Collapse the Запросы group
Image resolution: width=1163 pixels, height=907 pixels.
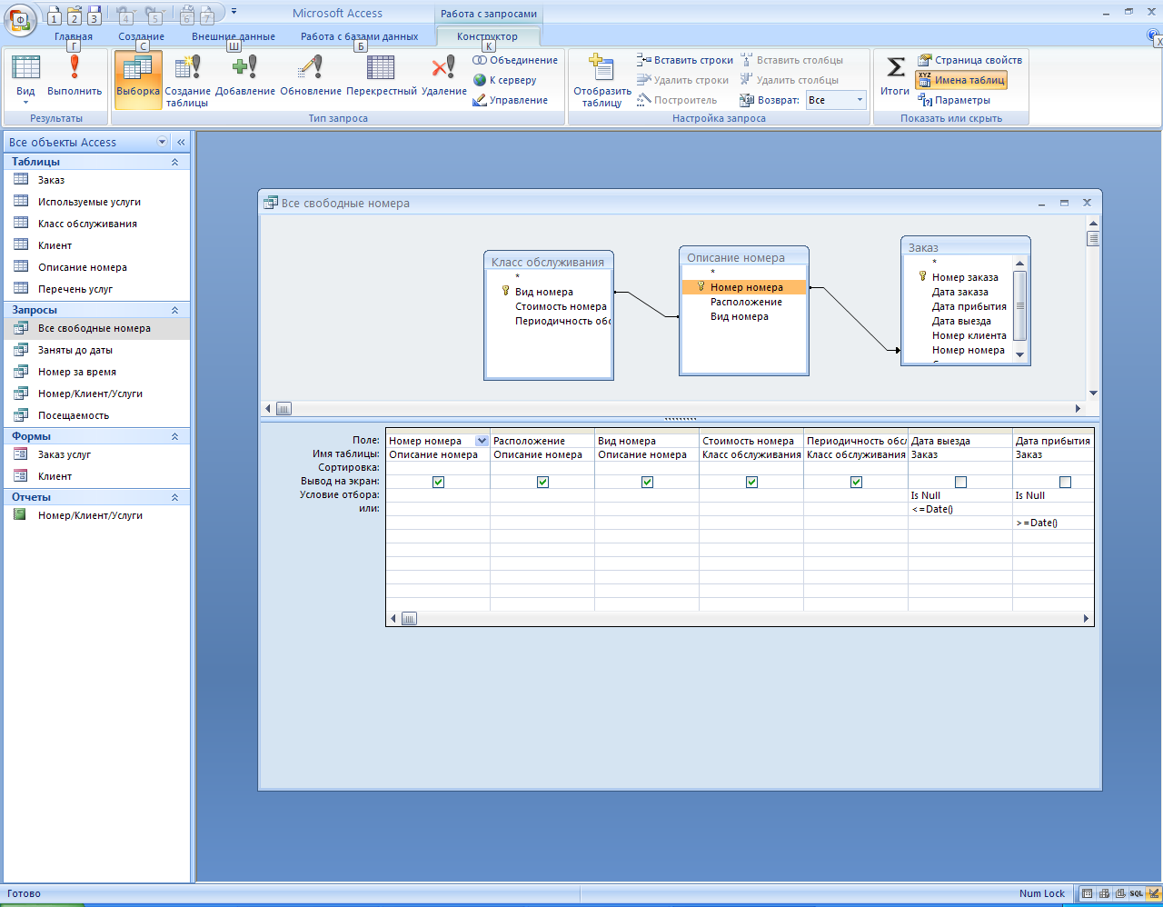(x=174, y=310)
